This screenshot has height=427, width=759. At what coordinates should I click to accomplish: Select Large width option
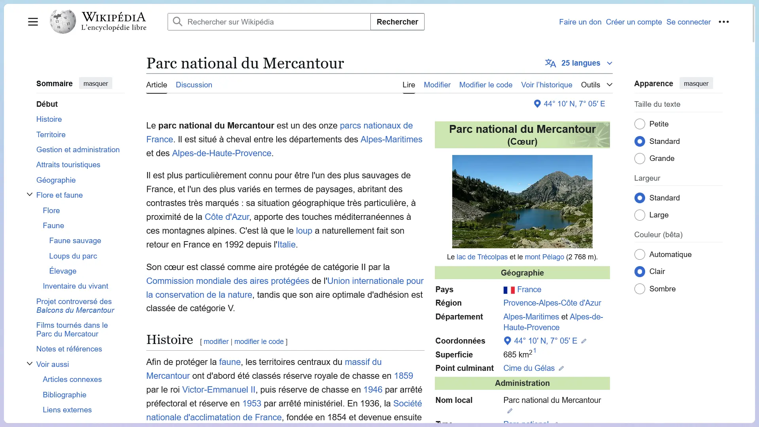640,215
